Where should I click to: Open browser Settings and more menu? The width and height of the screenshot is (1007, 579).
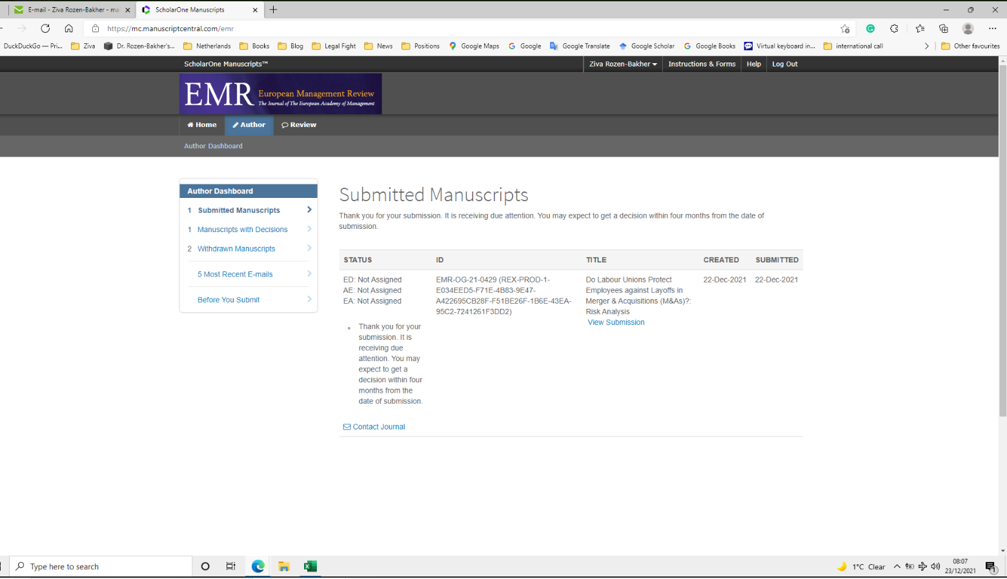[x=992, y=28]
